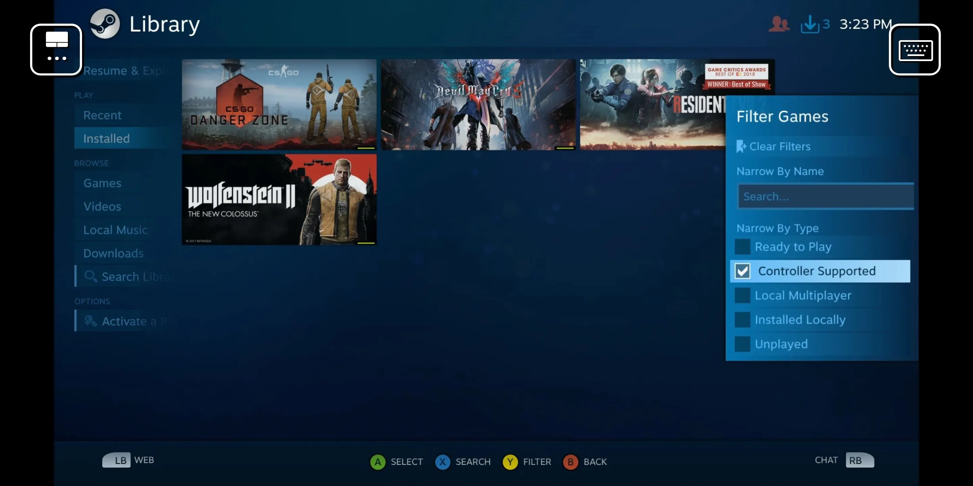
Task: Open the downloads arrow icon in header
Action: pos(809,25)
